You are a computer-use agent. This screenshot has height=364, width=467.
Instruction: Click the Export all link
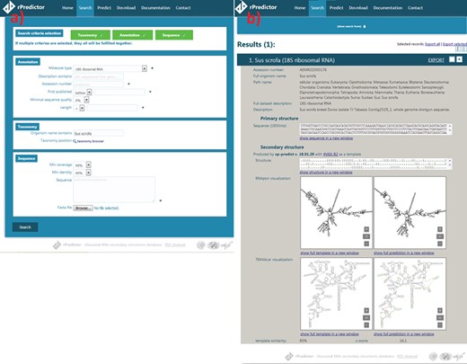tap(433, 44)
